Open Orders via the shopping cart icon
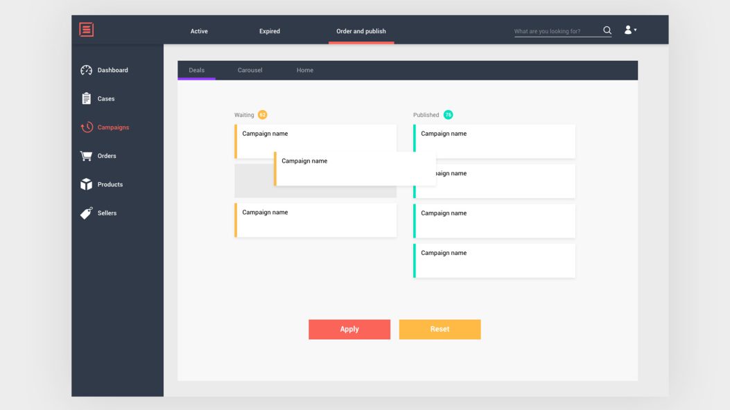 point(86,156)
